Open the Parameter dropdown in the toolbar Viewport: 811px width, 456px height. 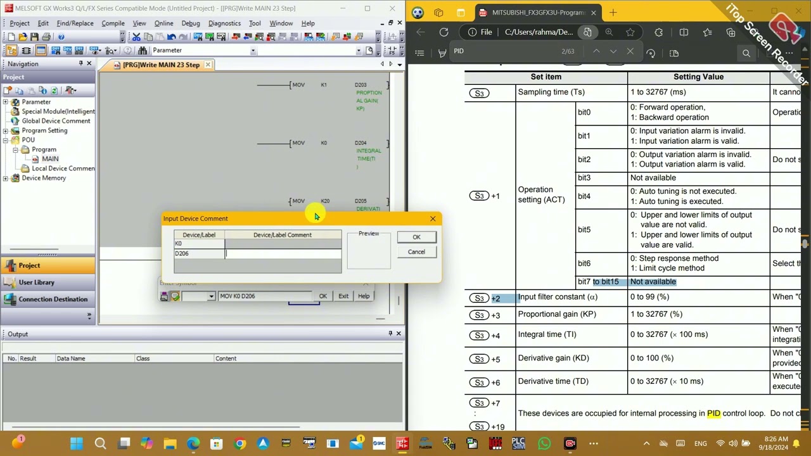pos(253,51)
